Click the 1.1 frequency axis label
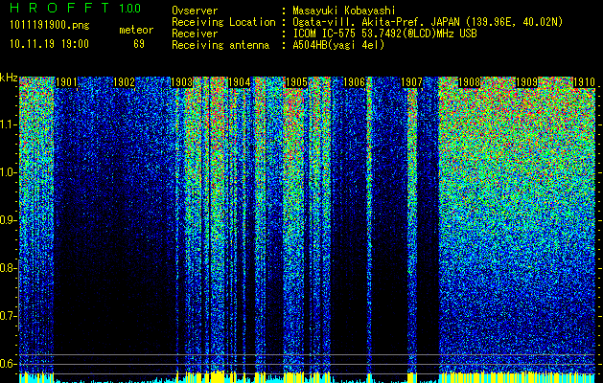Screen dimensions: 603x383 pos(7,124)
